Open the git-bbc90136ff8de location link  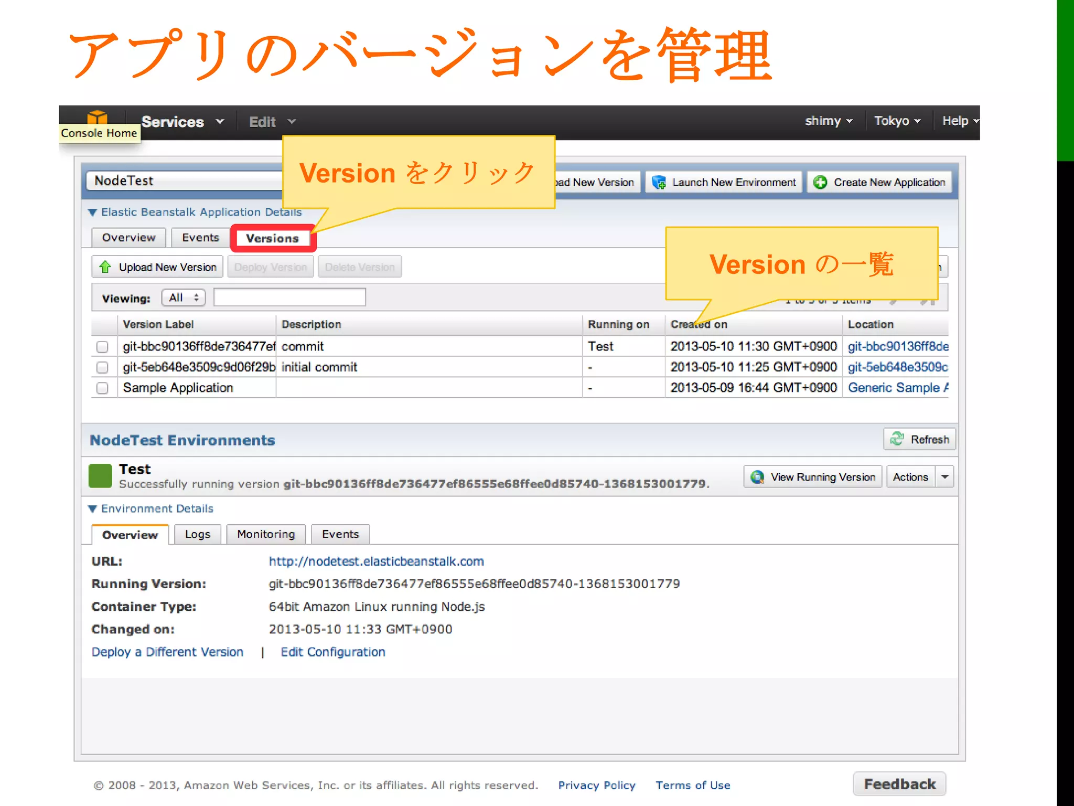point(898,346)
